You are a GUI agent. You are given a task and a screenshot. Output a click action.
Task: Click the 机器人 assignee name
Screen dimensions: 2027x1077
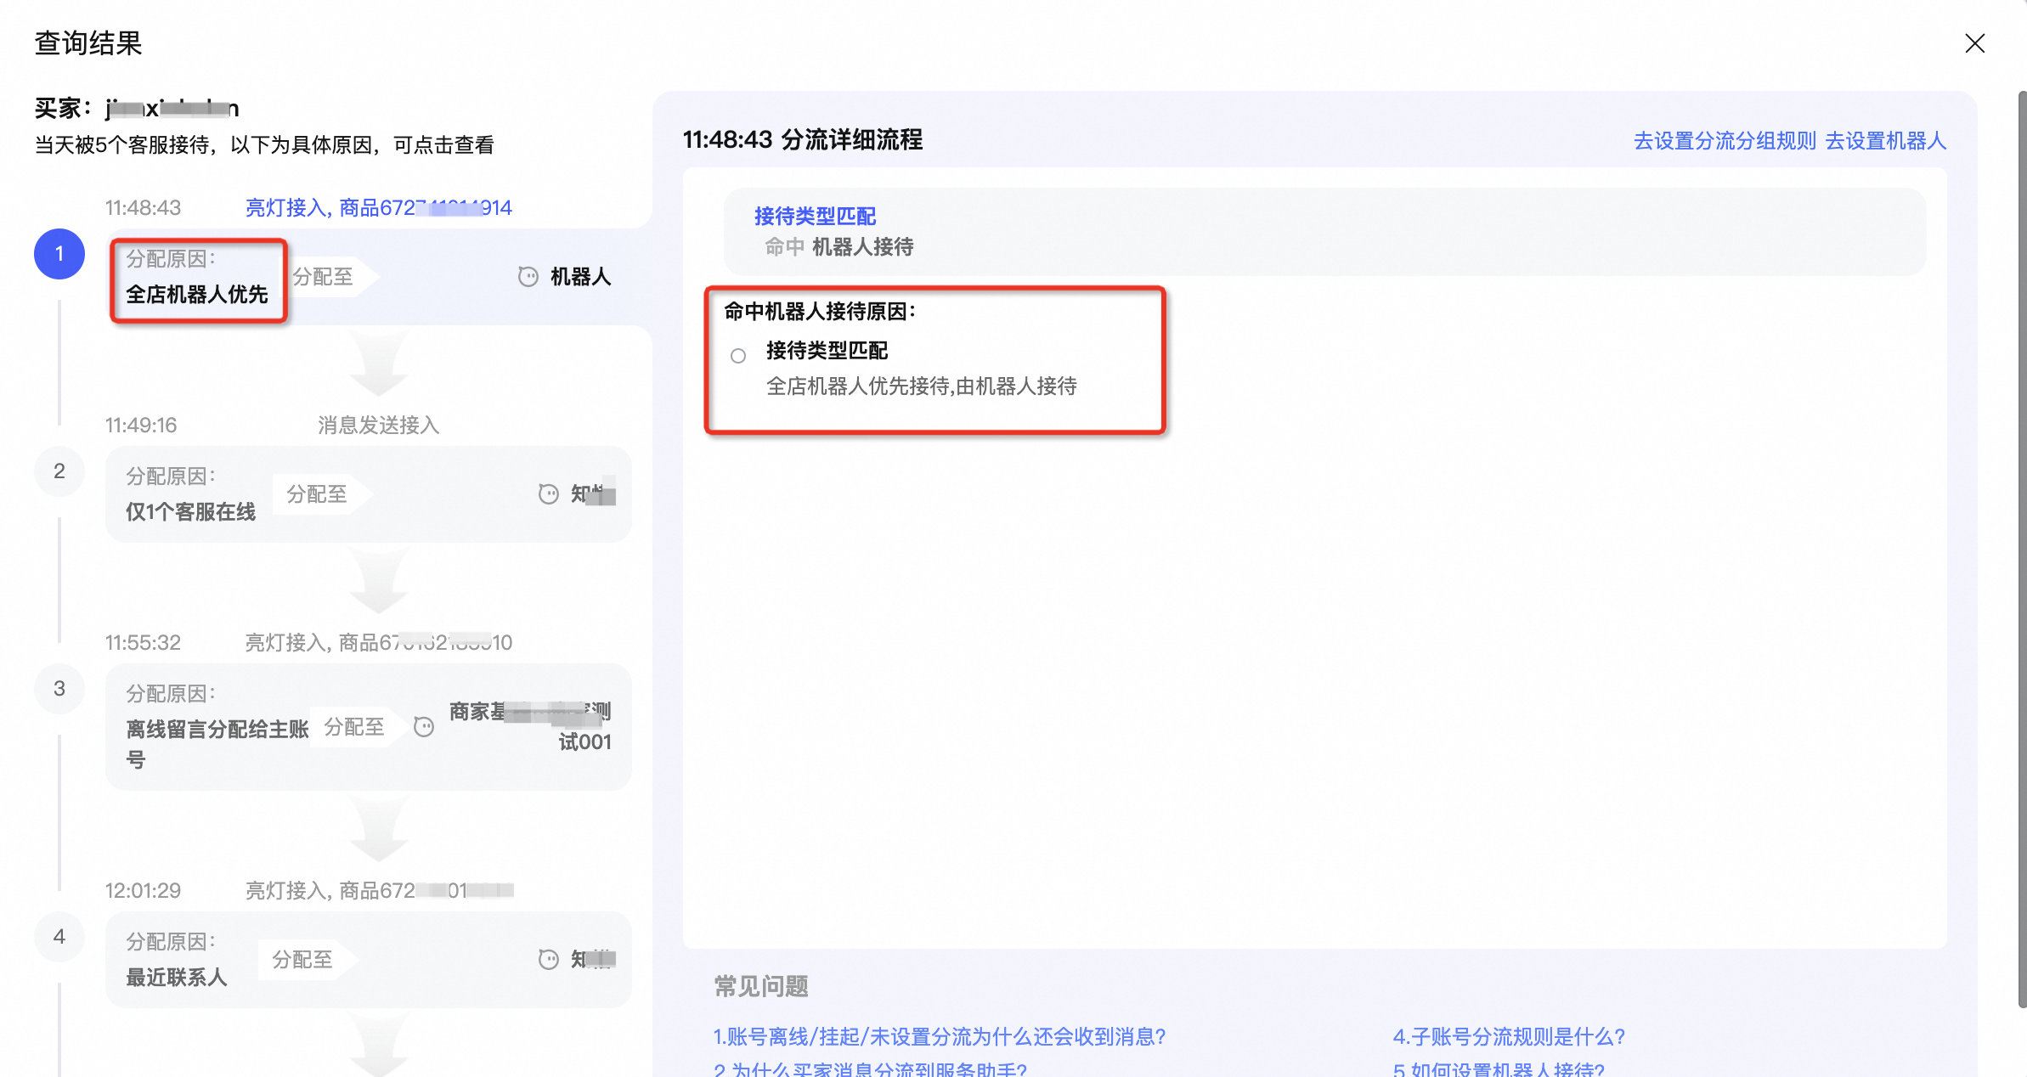580,277
